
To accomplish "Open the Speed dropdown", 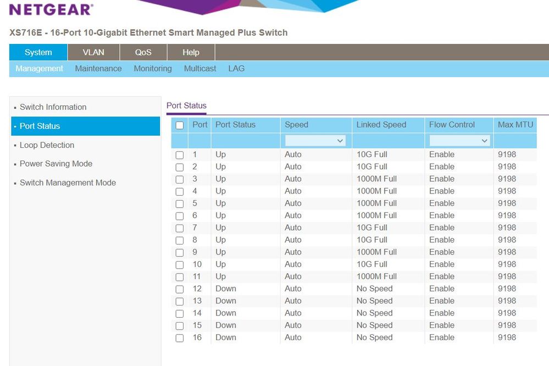I will point(315,141).
